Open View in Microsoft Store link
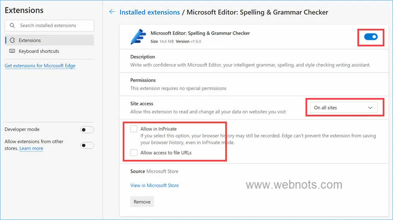 [154, 185]
